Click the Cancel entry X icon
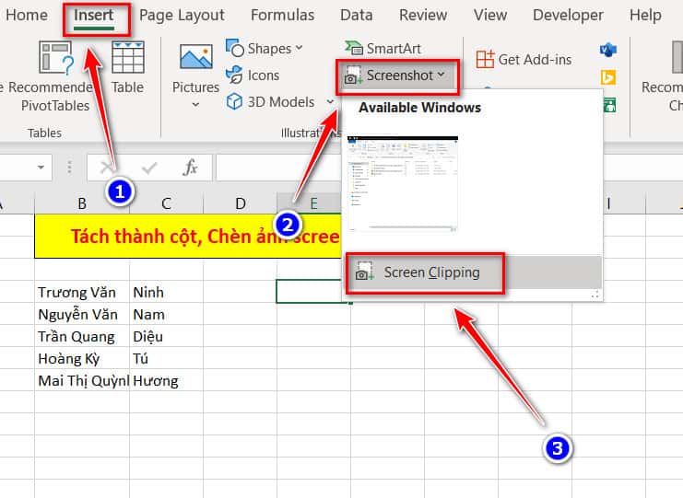Screen dimensions: 683x498 [x=107, y=168]
